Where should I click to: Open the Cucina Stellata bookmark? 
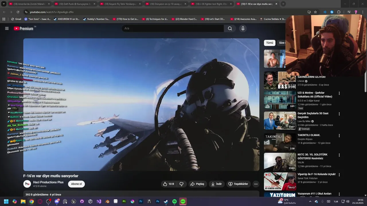tap(272, 19)
